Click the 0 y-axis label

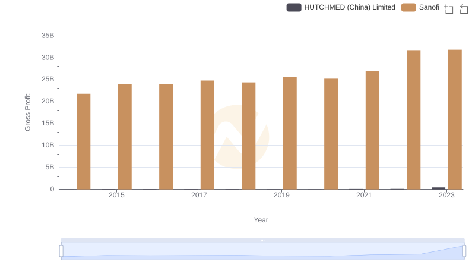52,189
